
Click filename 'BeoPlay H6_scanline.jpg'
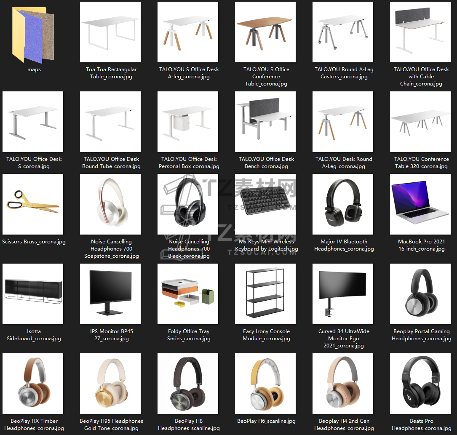[266, 421]
